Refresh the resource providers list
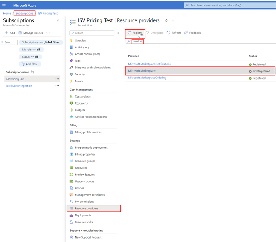The image size is (276, 242). point(174,33)
